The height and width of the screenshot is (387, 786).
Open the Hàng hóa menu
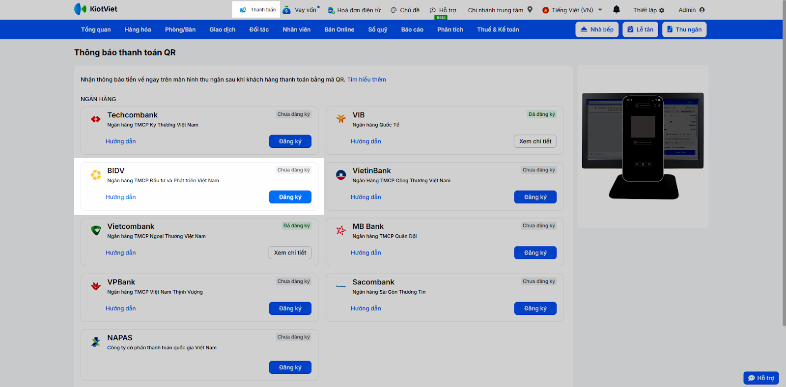point(138,29)
